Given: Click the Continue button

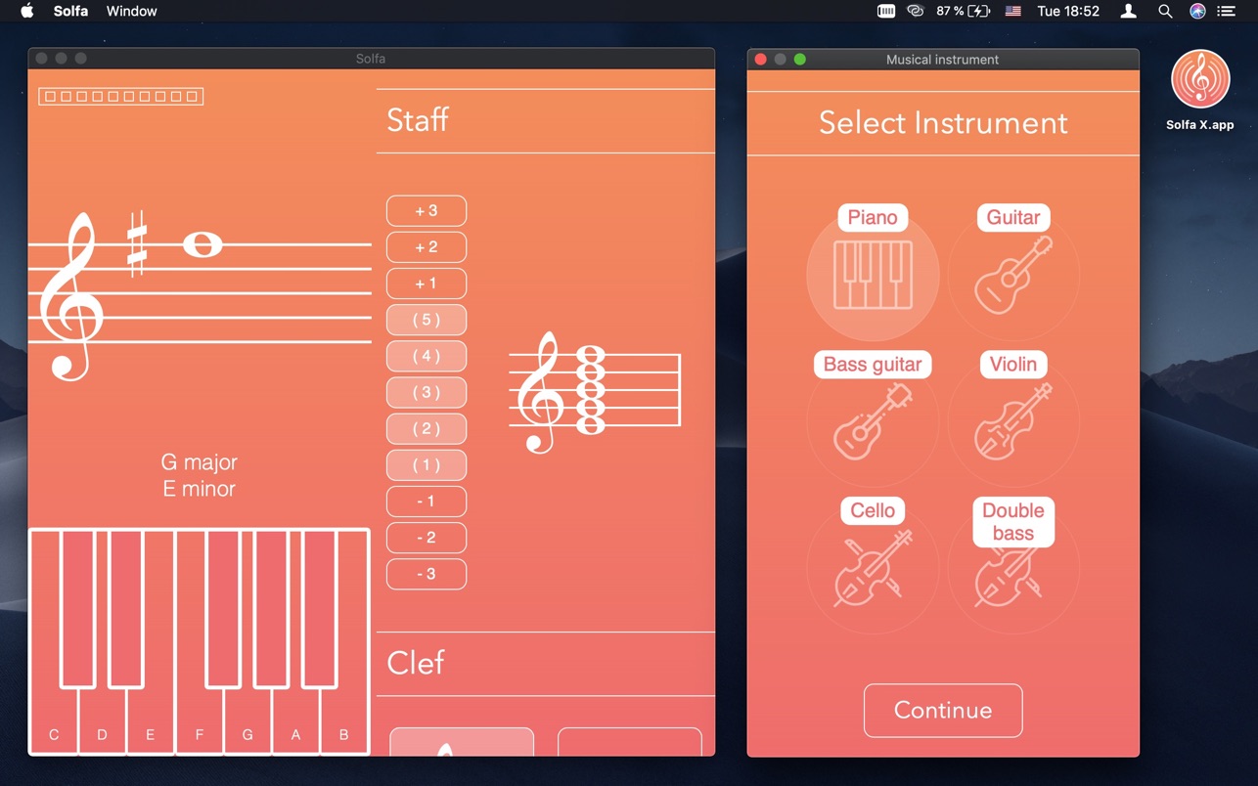Looking at the screenshot, I should pos(943,711).
